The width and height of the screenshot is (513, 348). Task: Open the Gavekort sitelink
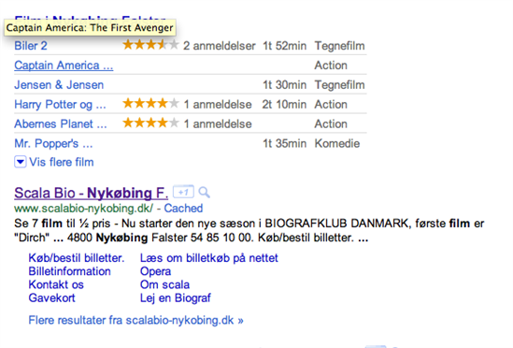51,297
